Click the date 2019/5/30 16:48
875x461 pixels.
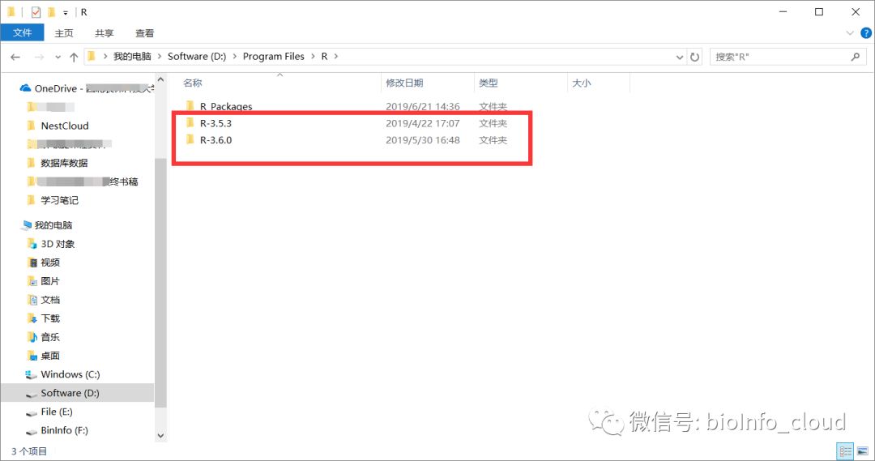coord(422,140)
